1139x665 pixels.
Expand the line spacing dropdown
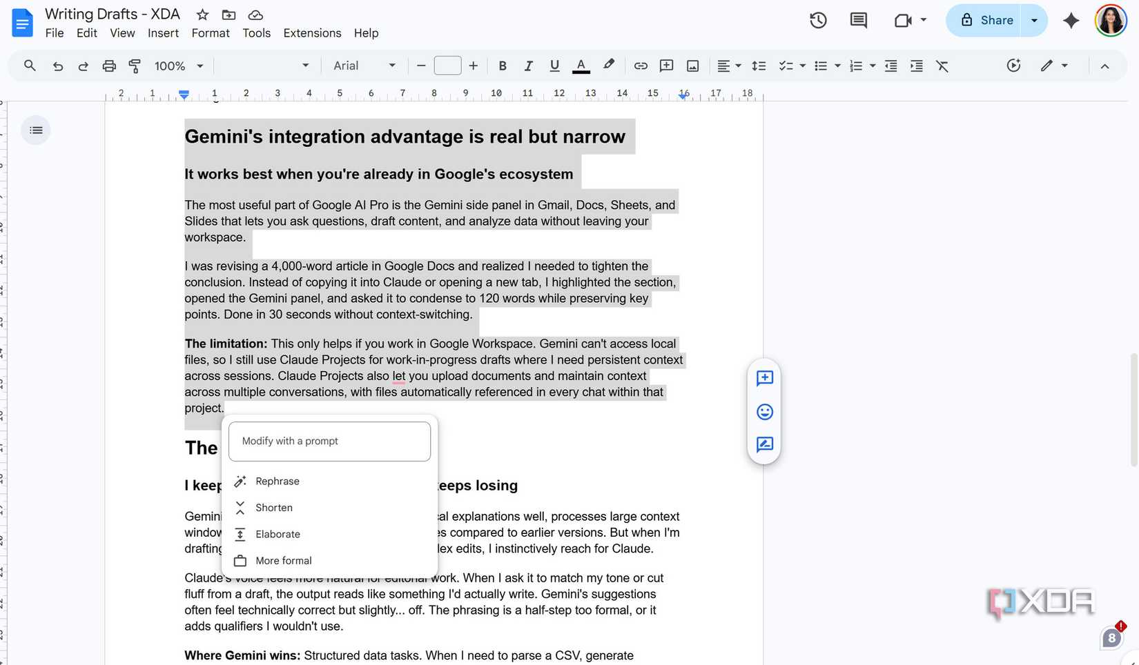pos(759,66)
